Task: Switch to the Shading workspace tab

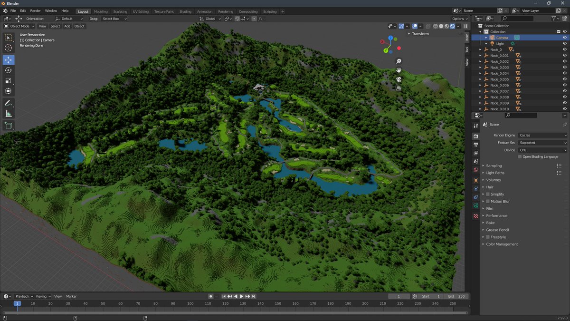Action: [x=185, y=11]
